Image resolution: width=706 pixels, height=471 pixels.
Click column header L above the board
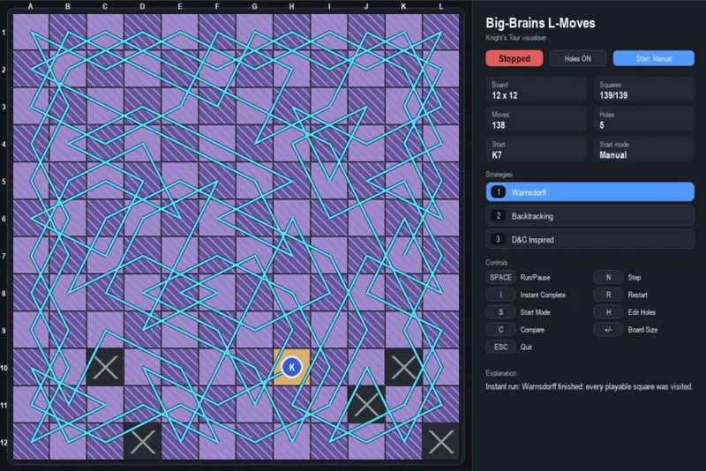coord(440,6)
